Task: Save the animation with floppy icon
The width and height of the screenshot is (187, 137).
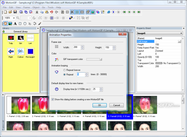Action: [x=15, y=12]
